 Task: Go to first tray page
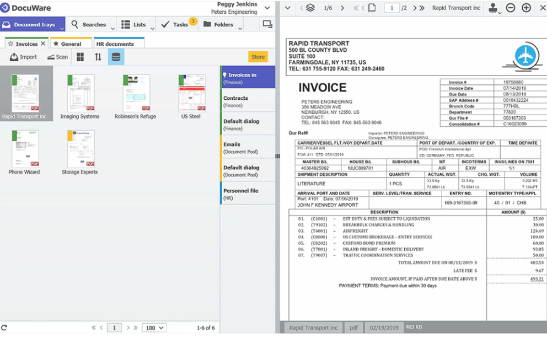94,327
